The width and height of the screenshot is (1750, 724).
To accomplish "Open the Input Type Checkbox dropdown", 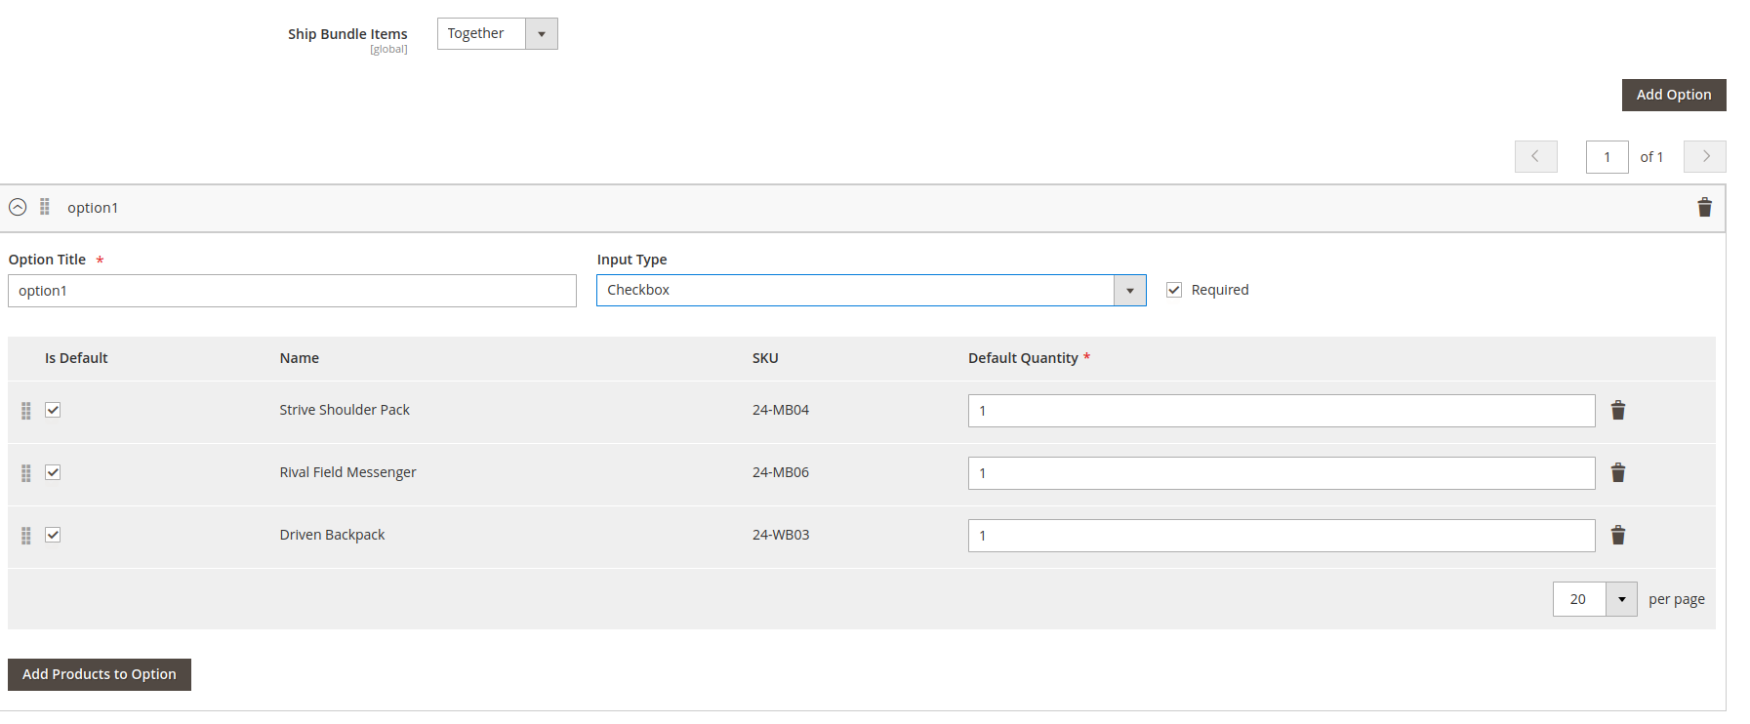I will pyautogui.click(x=871, y=291).
